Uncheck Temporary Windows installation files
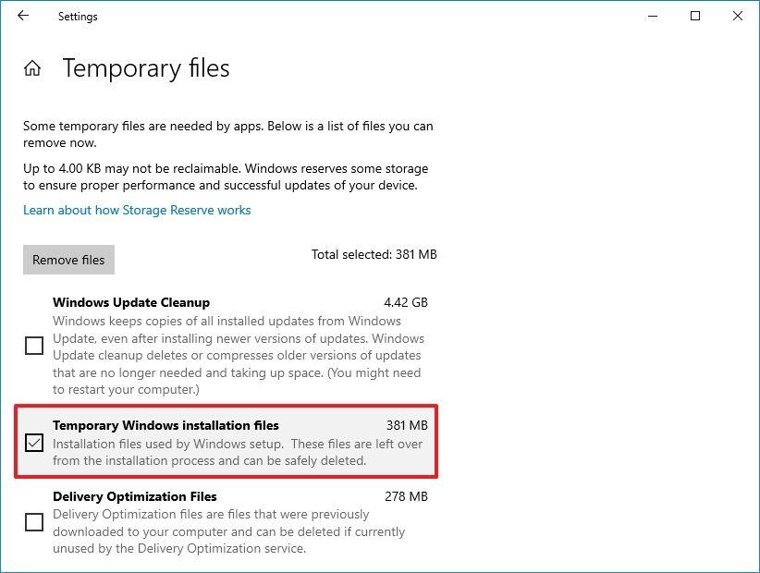760x573 pixels. 34,445
